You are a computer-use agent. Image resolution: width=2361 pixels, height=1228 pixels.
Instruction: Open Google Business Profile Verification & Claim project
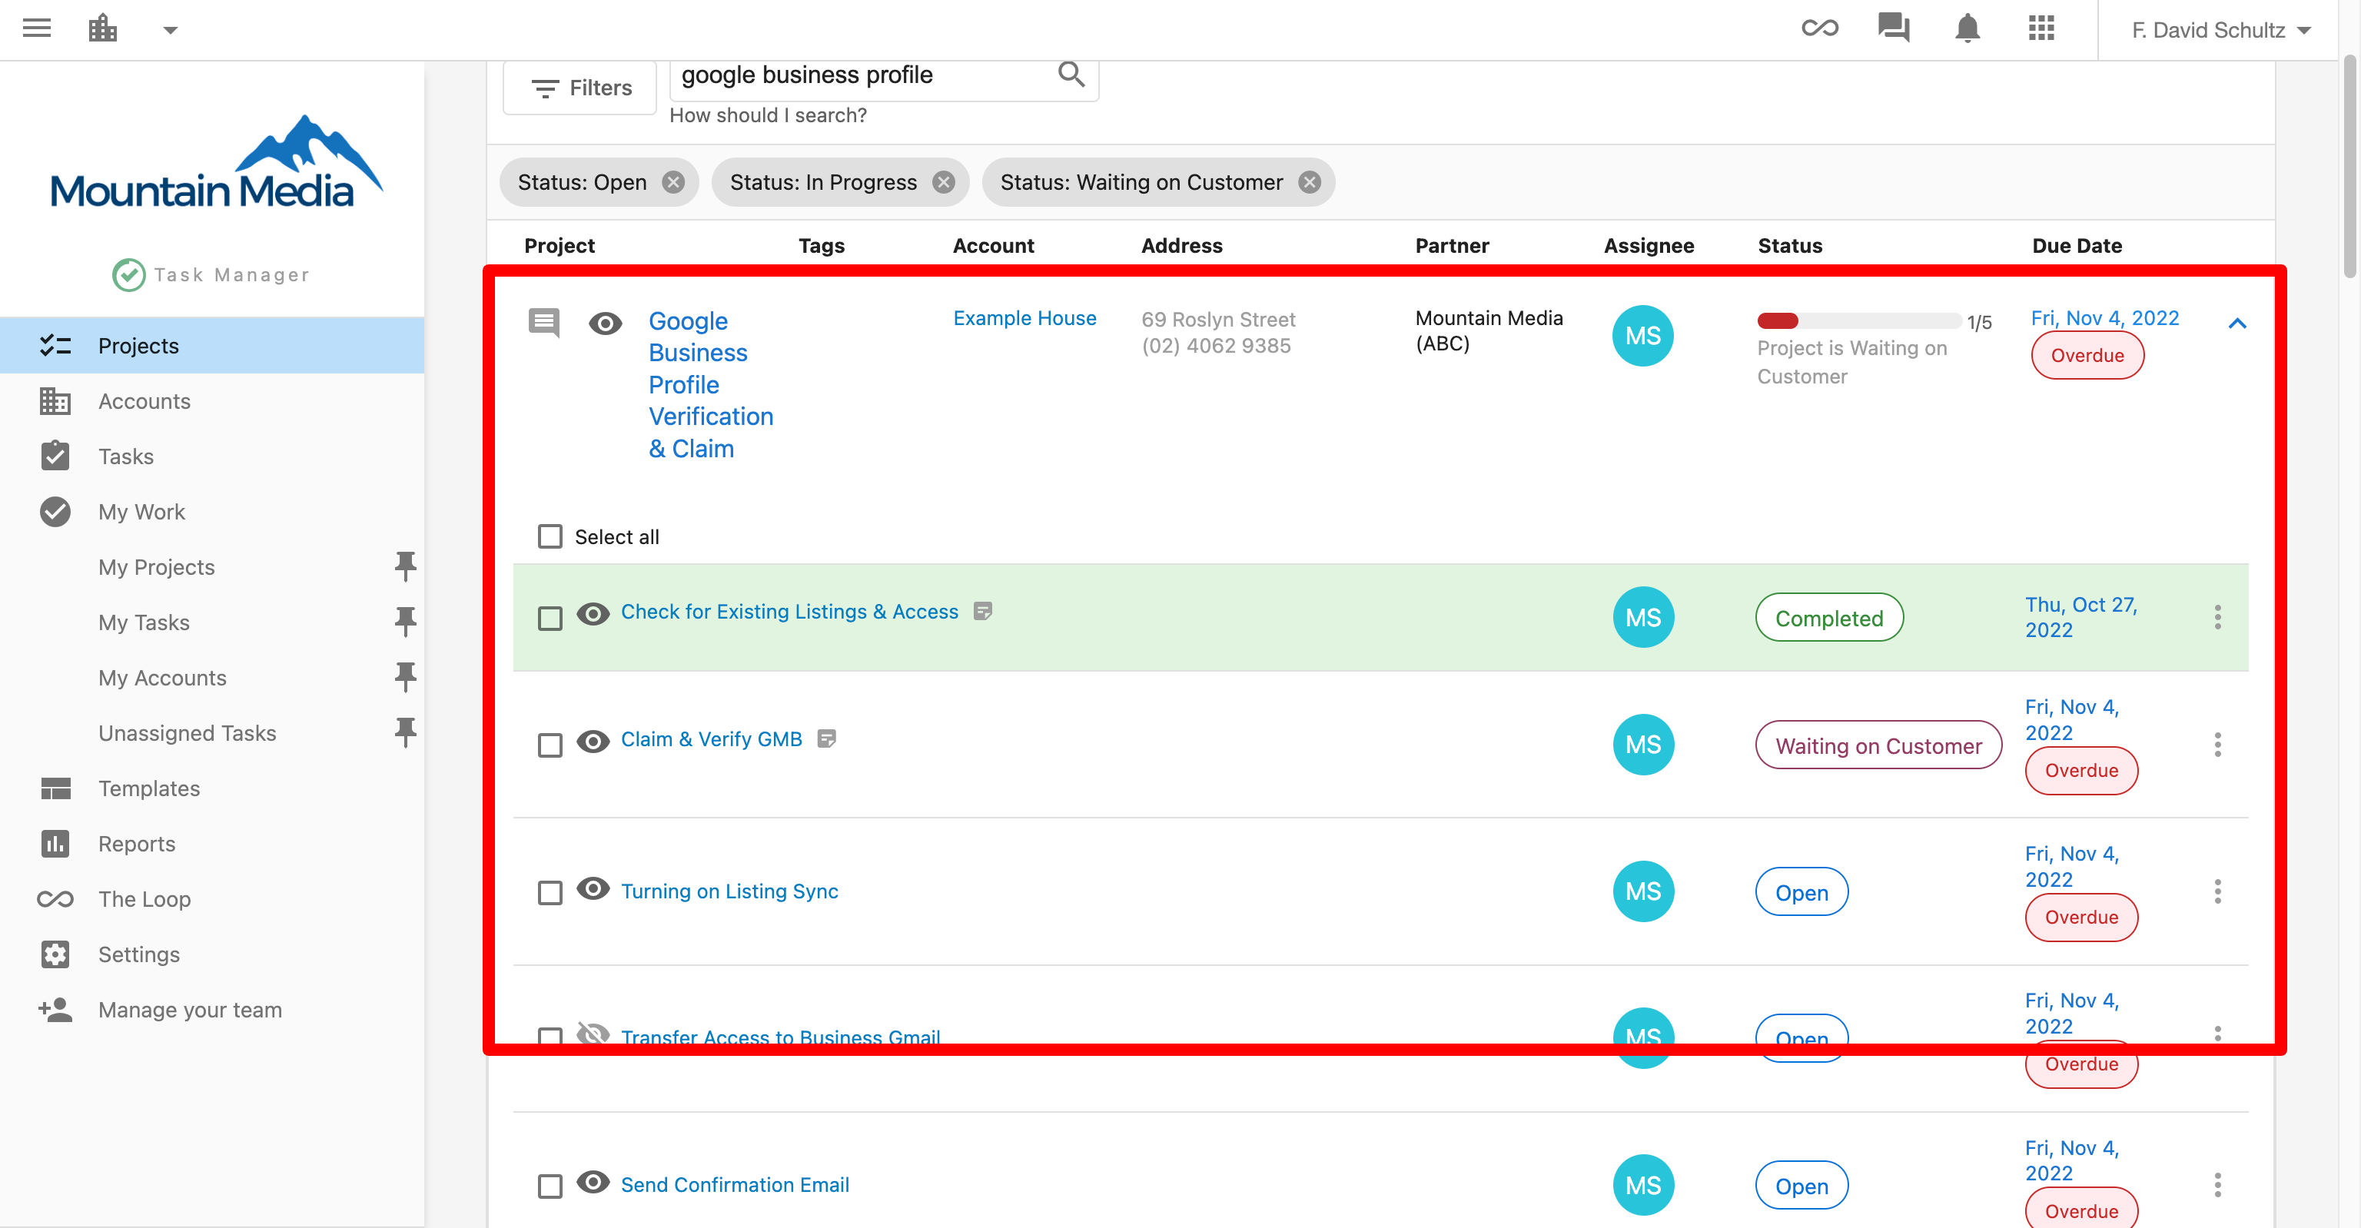pyautogui.click(x=710, y=385)
